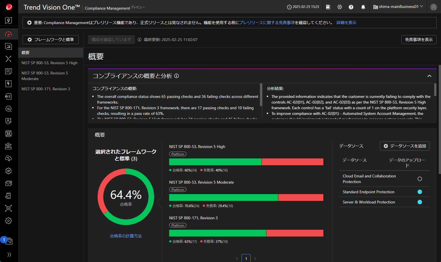
Task: Click the Revision 5 High pass-rate bar
Action: 246,162
